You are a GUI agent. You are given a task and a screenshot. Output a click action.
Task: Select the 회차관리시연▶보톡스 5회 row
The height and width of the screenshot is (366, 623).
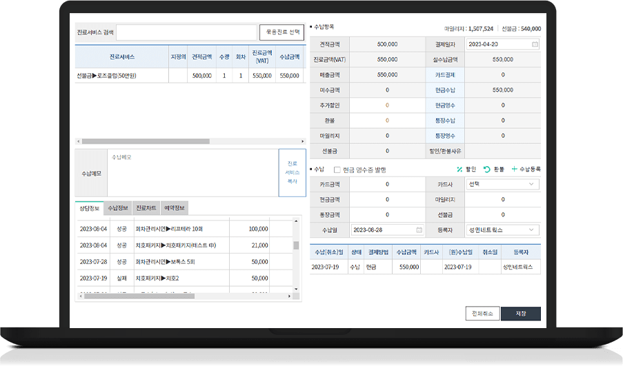tap(185, 262)
